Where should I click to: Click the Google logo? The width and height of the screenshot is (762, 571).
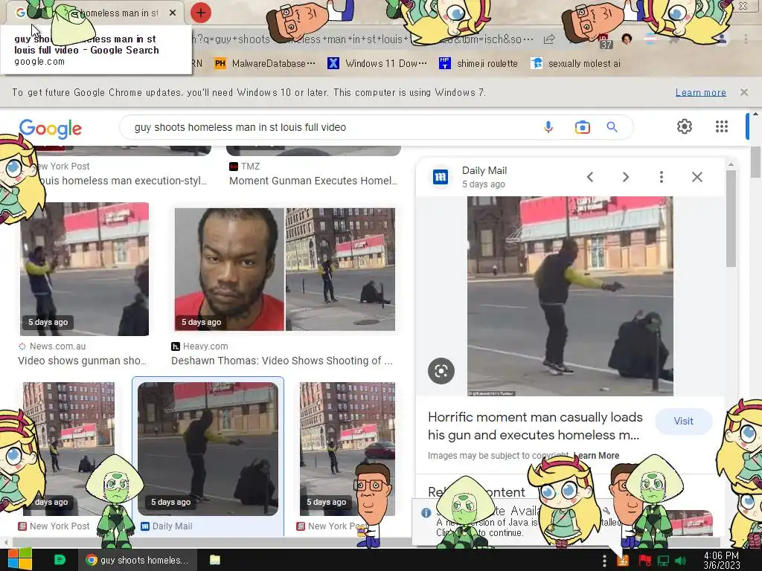(x=51, y=128)
